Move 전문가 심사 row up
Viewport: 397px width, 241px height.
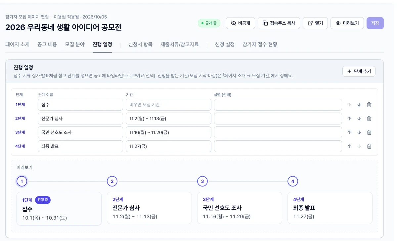349,119
